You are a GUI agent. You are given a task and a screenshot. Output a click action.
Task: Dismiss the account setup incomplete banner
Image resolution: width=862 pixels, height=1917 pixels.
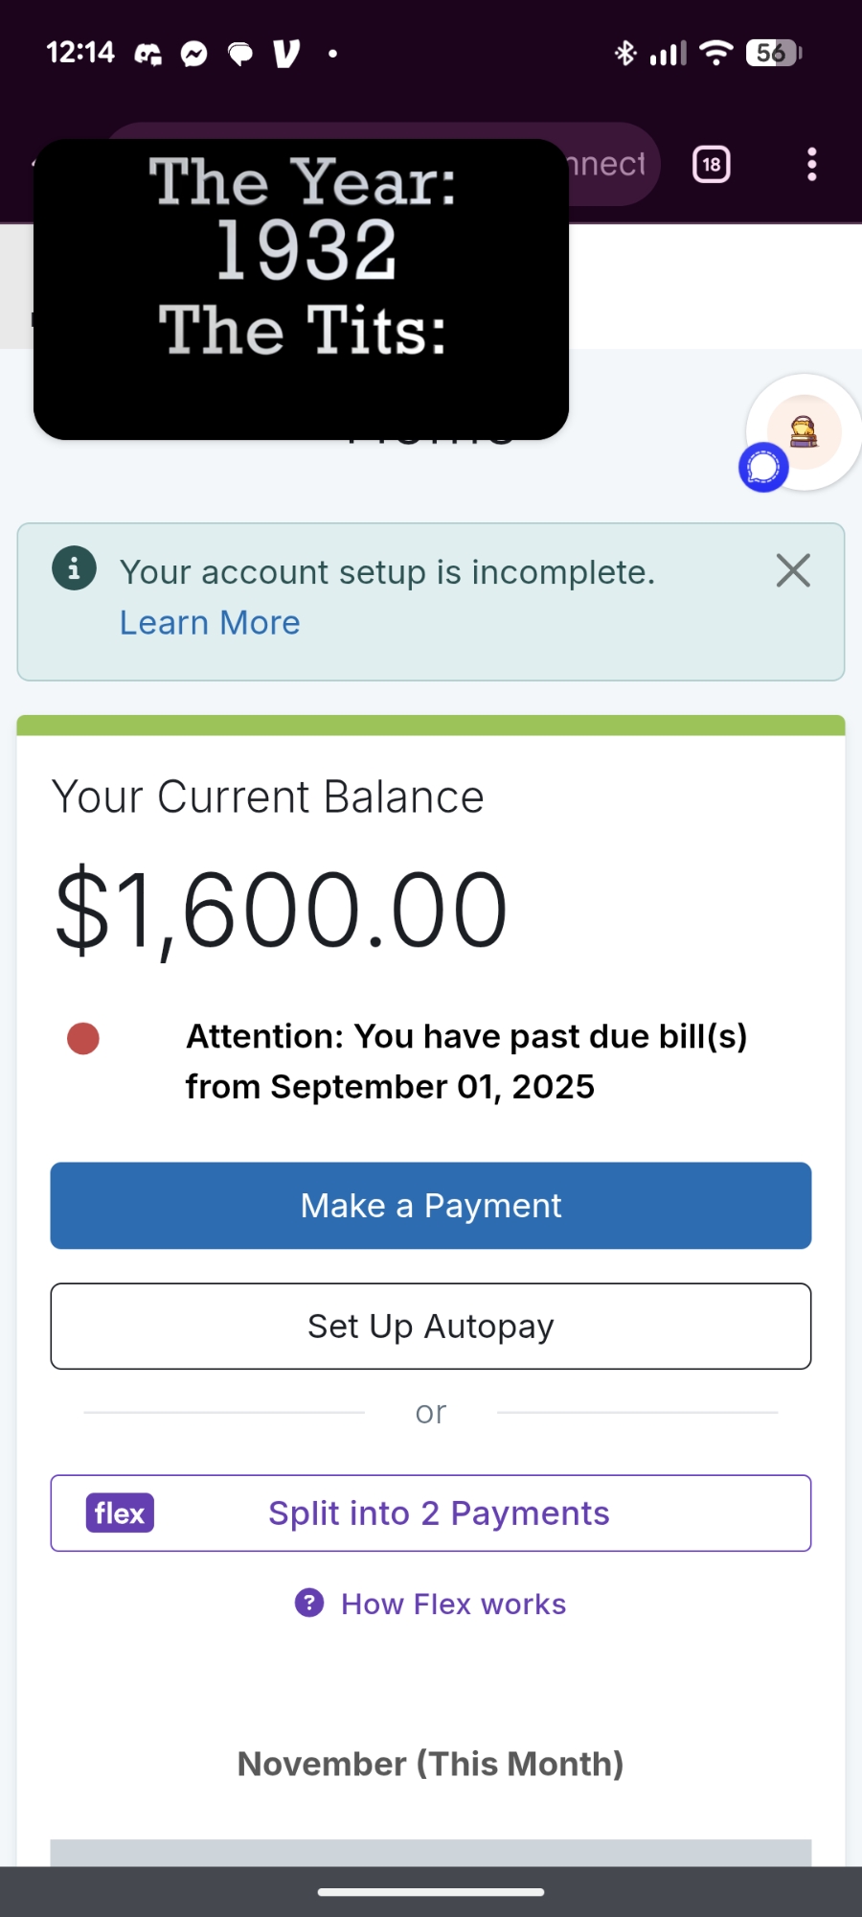pos(793,570)
